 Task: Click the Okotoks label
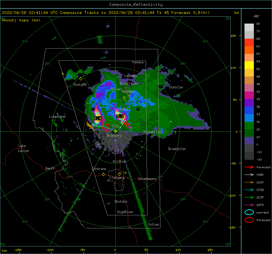(x=121, y=201)
